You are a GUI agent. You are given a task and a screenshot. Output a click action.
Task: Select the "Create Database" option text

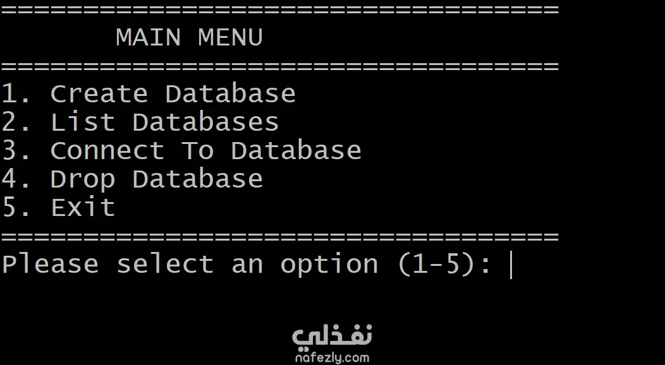click(x=173, y=94)
